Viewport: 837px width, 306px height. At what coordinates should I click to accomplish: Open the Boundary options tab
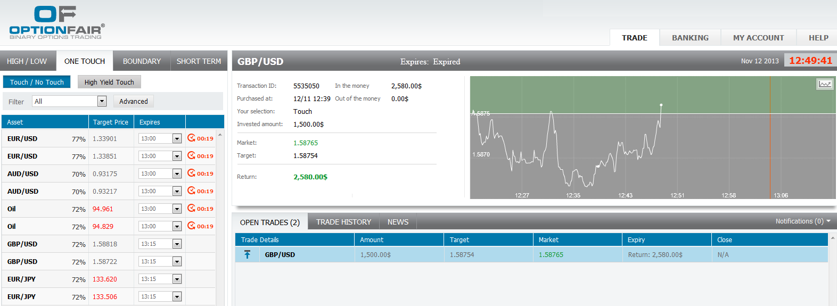[142, 61]
